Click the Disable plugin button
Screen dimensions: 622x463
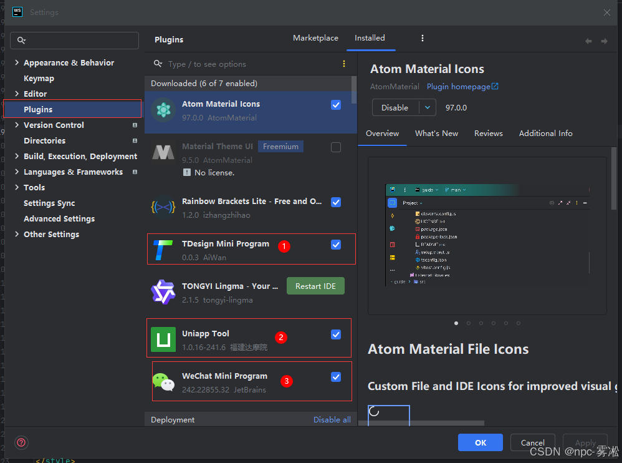395,107
